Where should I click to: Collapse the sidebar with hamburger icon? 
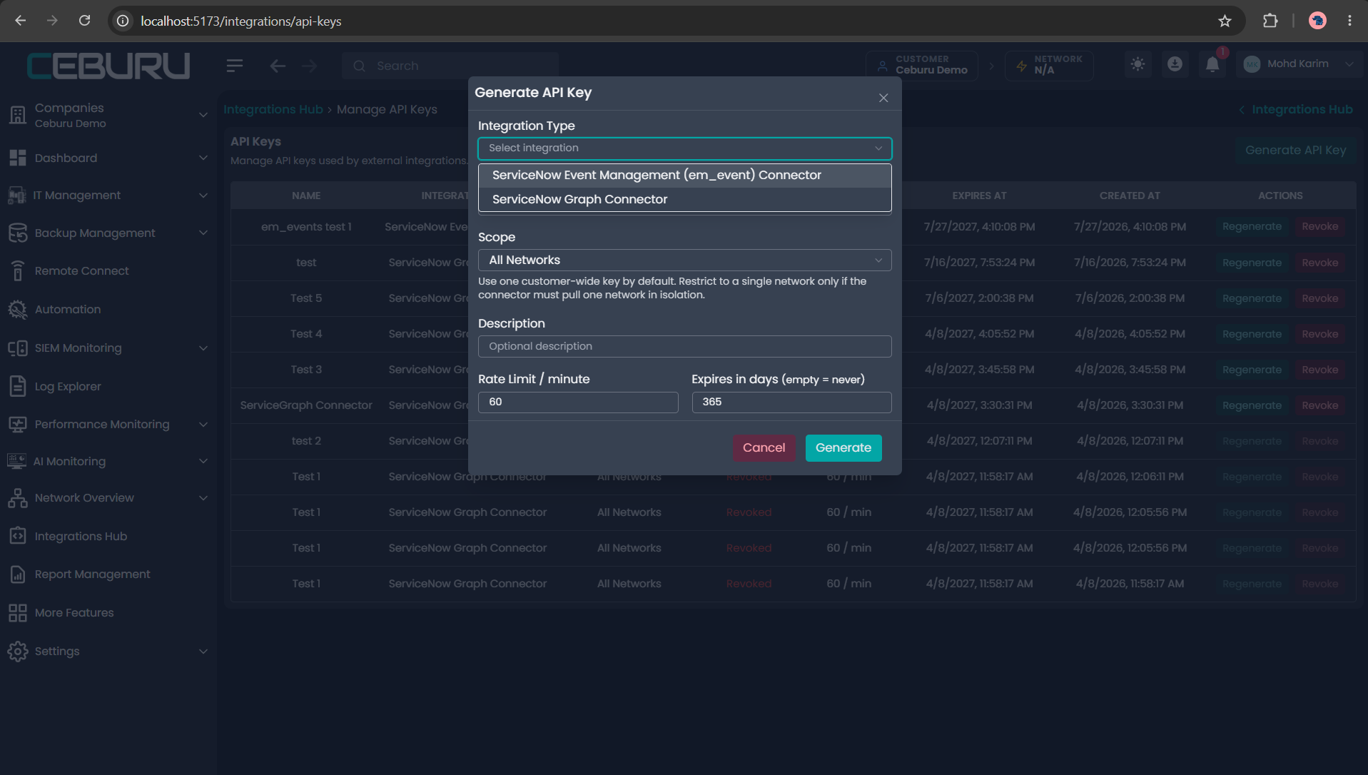click(x=235, y=66)
